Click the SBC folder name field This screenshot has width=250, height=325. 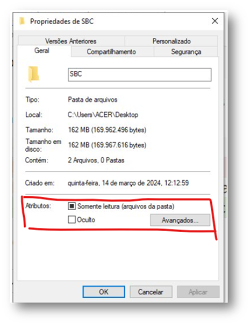(140, 75)
